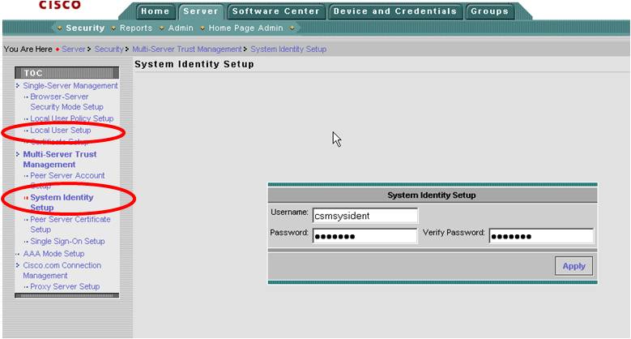Open Cisco.com Connection Management link

pos(62,270)
